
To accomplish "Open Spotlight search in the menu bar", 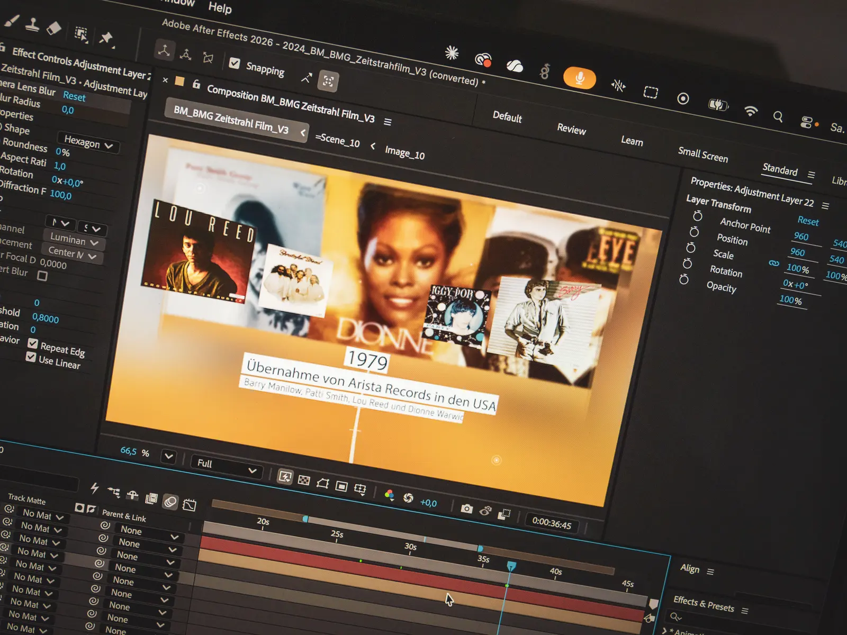I will [778, 116].
